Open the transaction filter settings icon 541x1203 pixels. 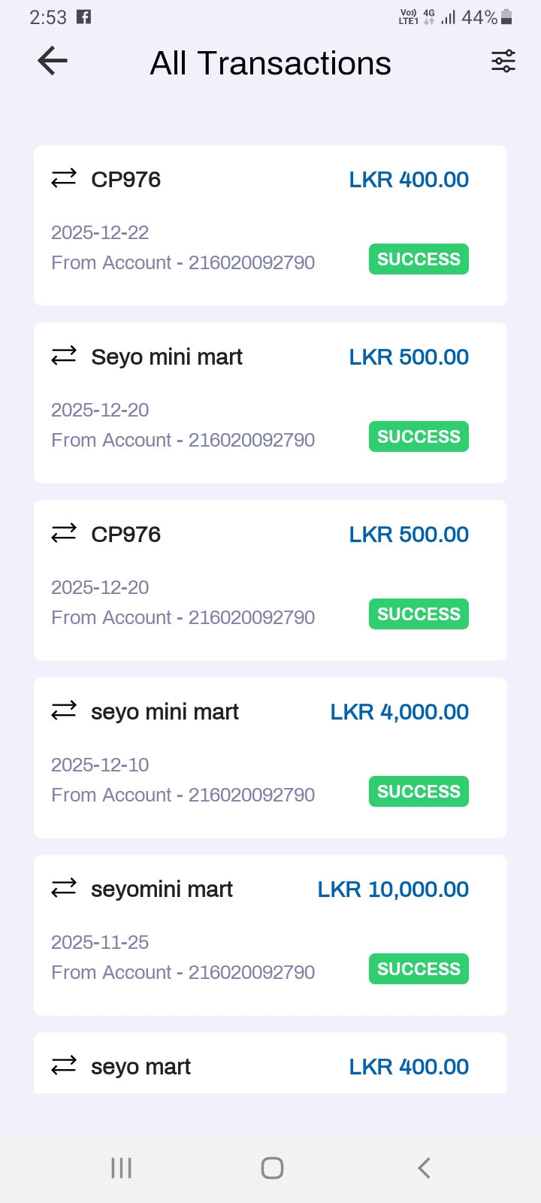pos(503,61)
